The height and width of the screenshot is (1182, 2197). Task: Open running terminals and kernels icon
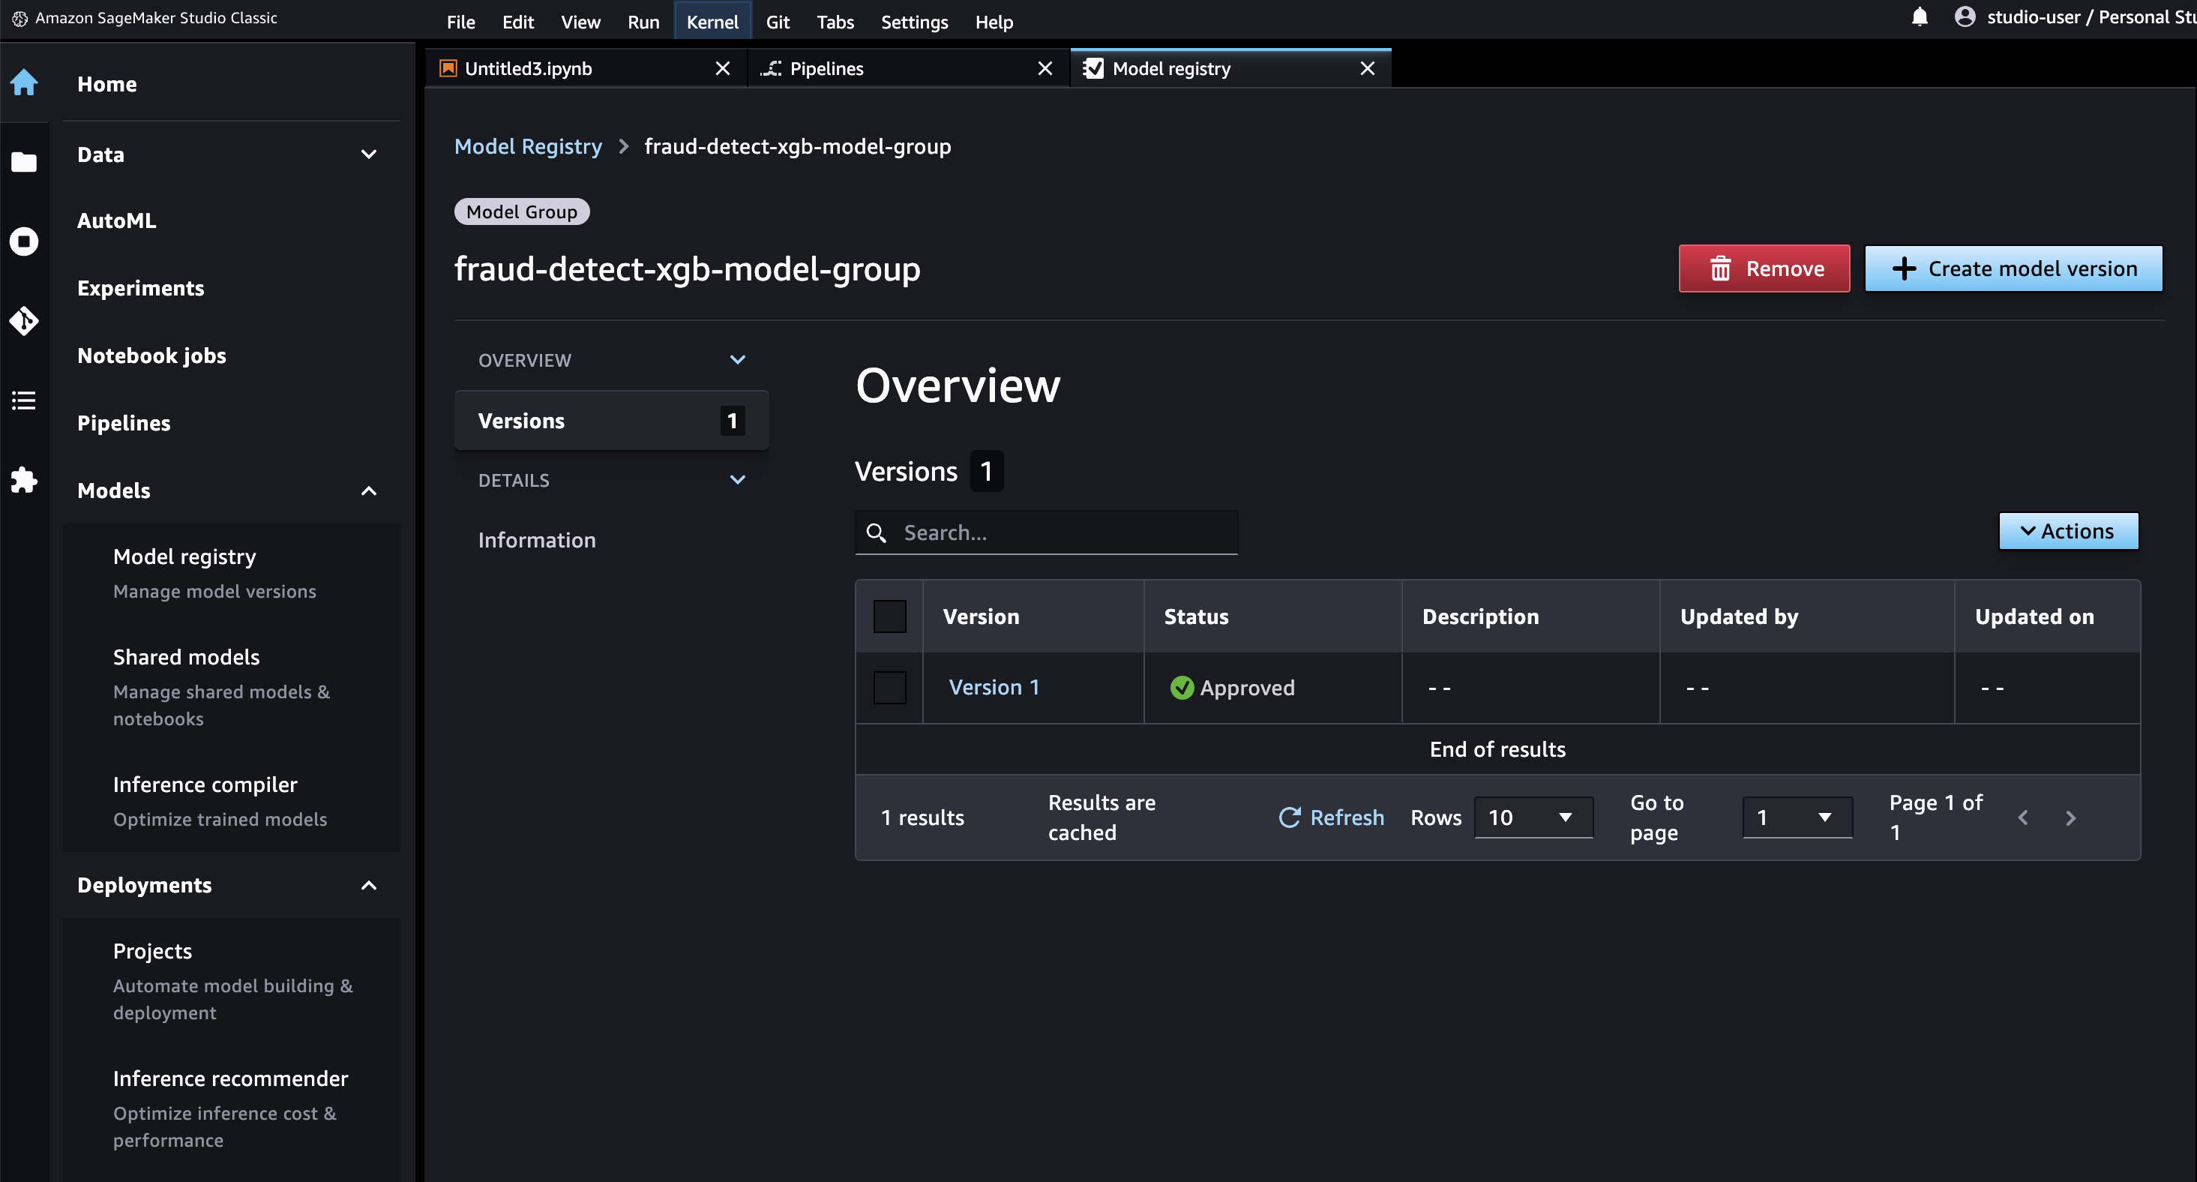click(24, 241)
